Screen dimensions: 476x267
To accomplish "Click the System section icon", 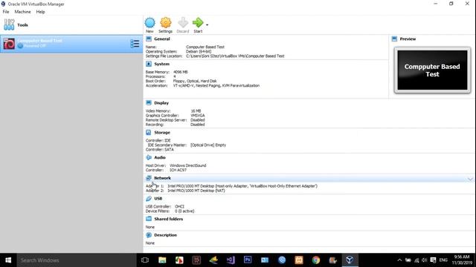I will click(149, 64).
